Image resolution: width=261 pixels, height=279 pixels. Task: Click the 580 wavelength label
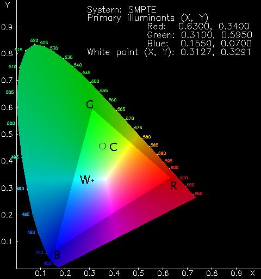(147, 137)
